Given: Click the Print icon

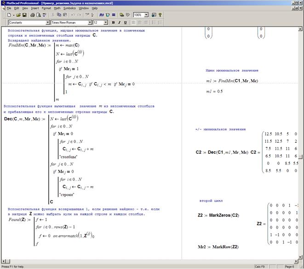Looking at the screenshot, I should [32, 15].
